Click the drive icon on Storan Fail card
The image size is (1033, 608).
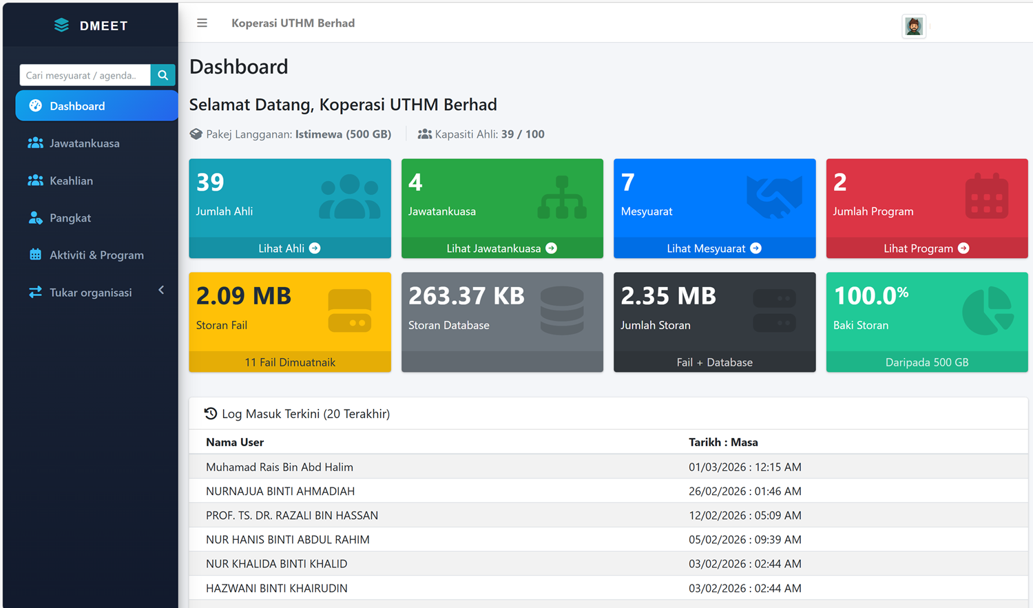point(350,311)
